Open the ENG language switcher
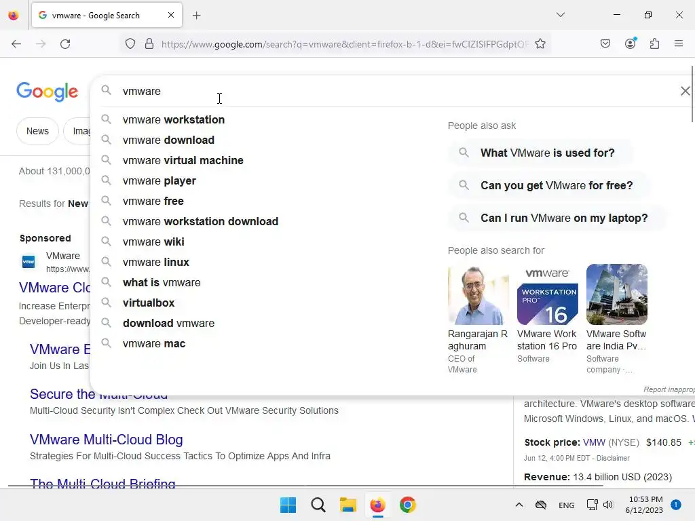 [x=567, y=505]
